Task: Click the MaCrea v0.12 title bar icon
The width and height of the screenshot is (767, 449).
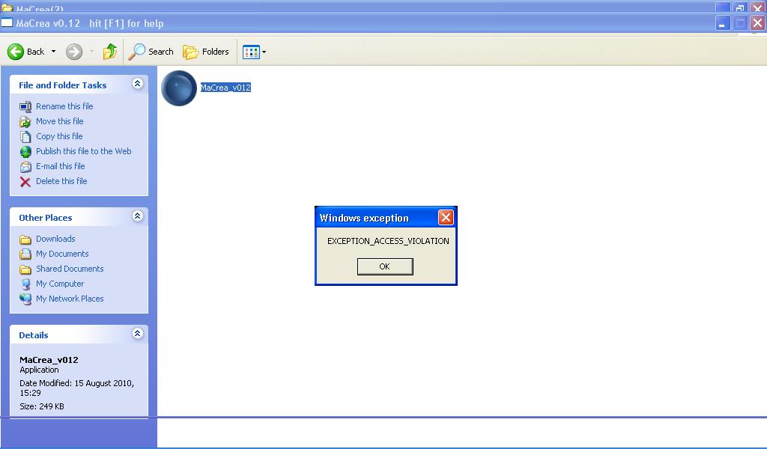Action: (x=7, y=22)
